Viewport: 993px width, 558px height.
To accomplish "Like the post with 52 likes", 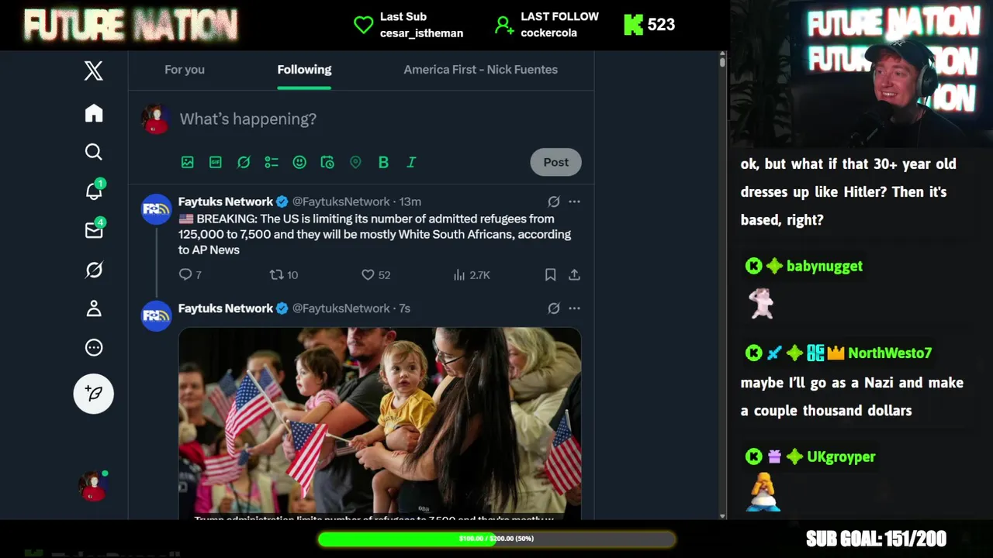I will coord(375,274).
